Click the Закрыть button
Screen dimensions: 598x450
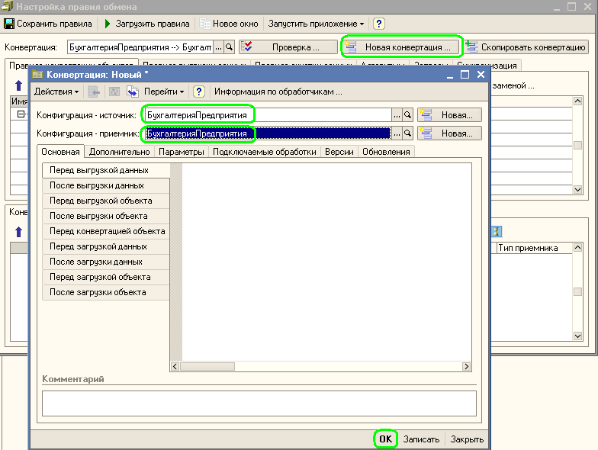tap(467, 439)
